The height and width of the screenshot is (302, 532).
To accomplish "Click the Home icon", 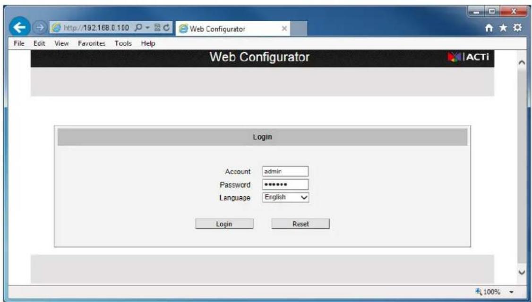I will [489, 28].
